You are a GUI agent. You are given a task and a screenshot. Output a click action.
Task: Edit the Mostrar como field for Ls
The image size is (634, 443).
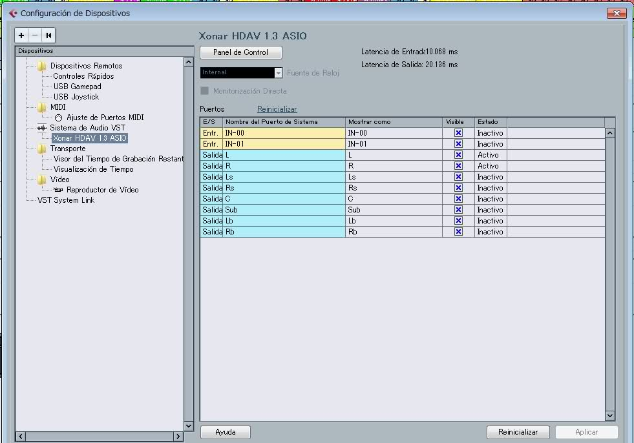[393, 177]
